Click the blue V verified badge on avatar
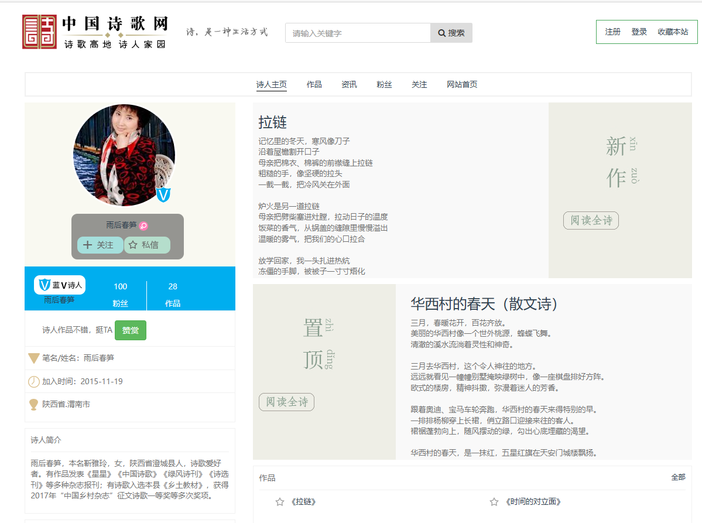This screenshot has width=702, height=523. [x=163, y=195]
